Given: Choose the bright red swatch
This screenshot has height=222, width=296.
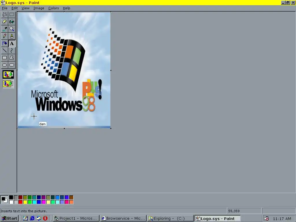Looking at the screenshot, I should click(x=21, y=202).
